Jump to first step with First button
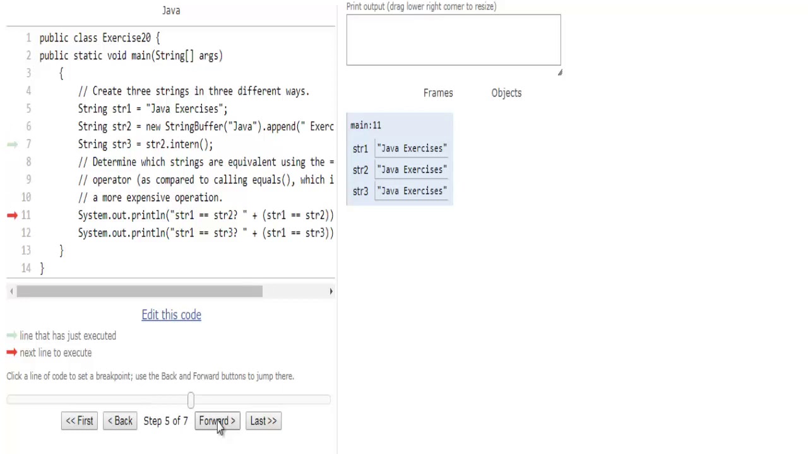808x454 pixels. 79,421
